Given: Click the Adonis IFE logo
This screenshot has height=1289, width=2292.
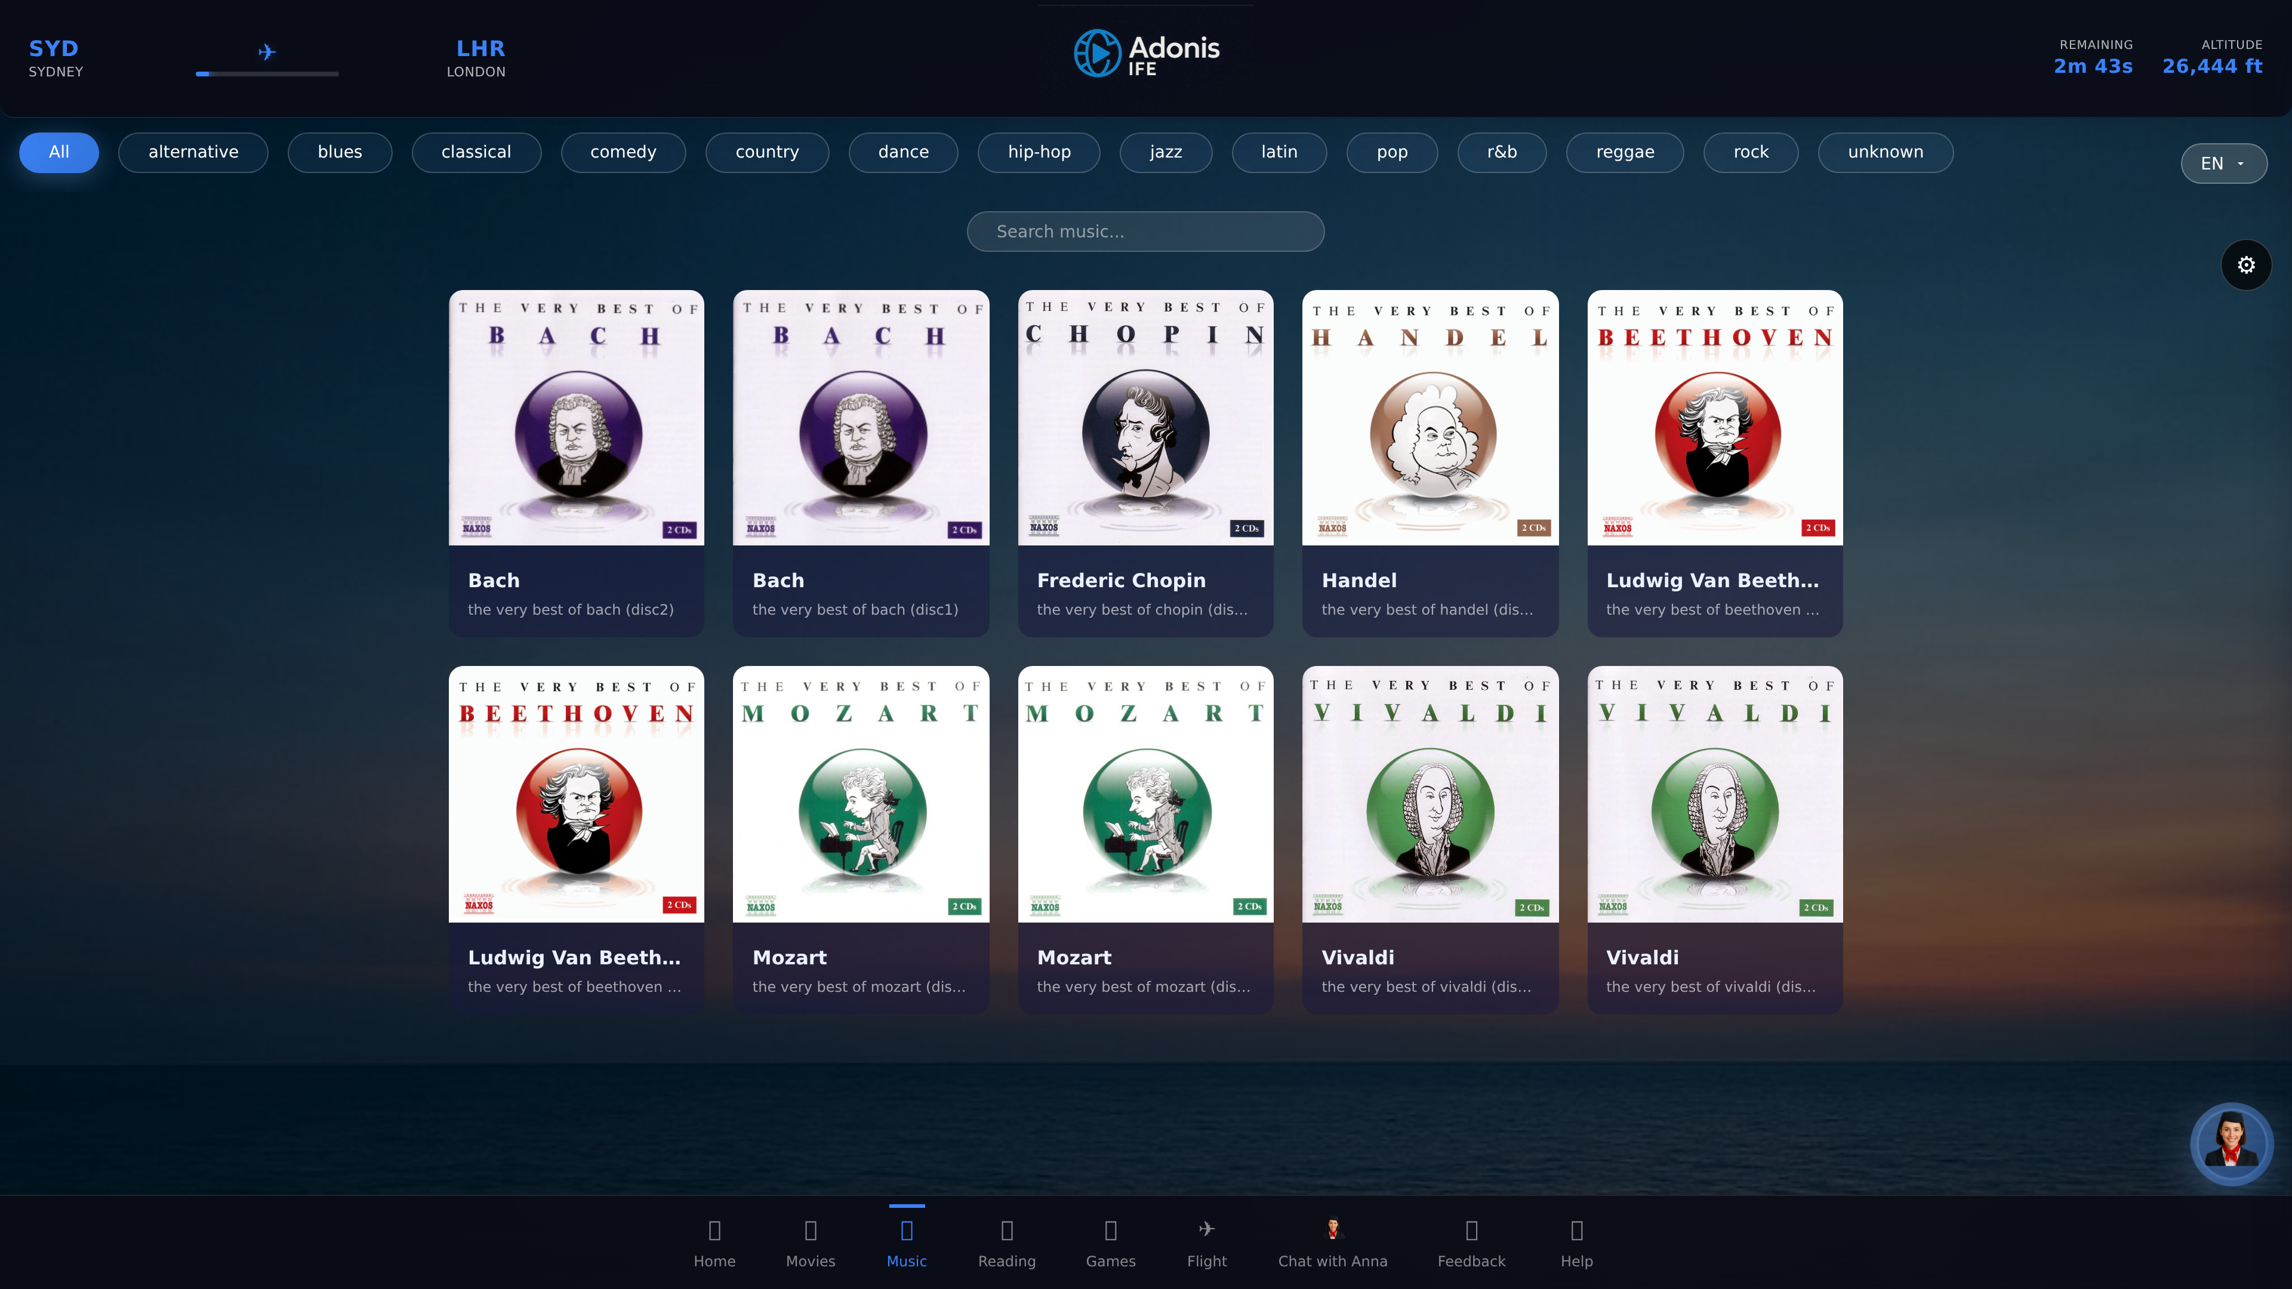Looking at the screenshot, I should point(1146,54).
